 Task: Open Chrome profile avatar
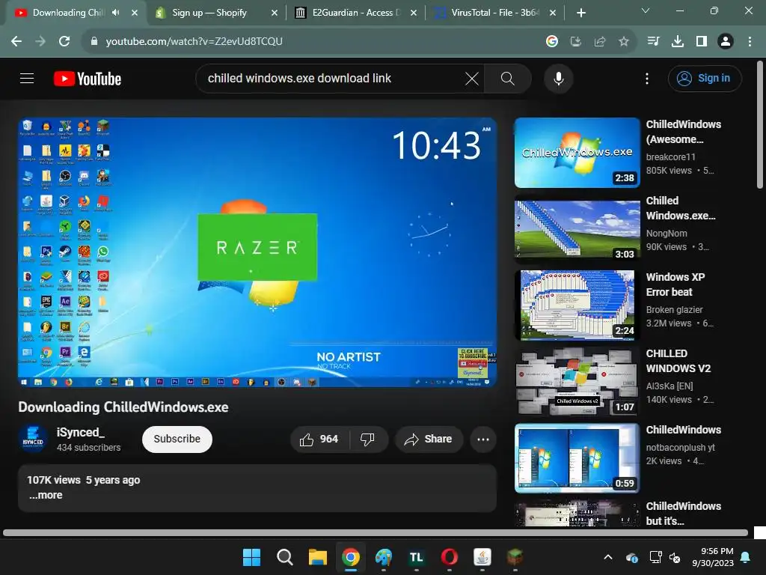(x=726, y=42)
